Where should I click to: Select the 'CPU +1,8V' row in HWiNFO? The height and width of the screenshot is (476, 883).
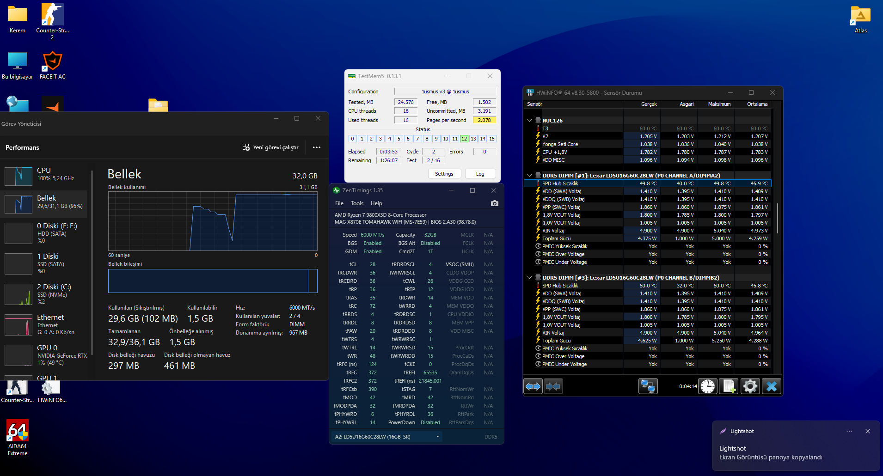pos(647,152)
